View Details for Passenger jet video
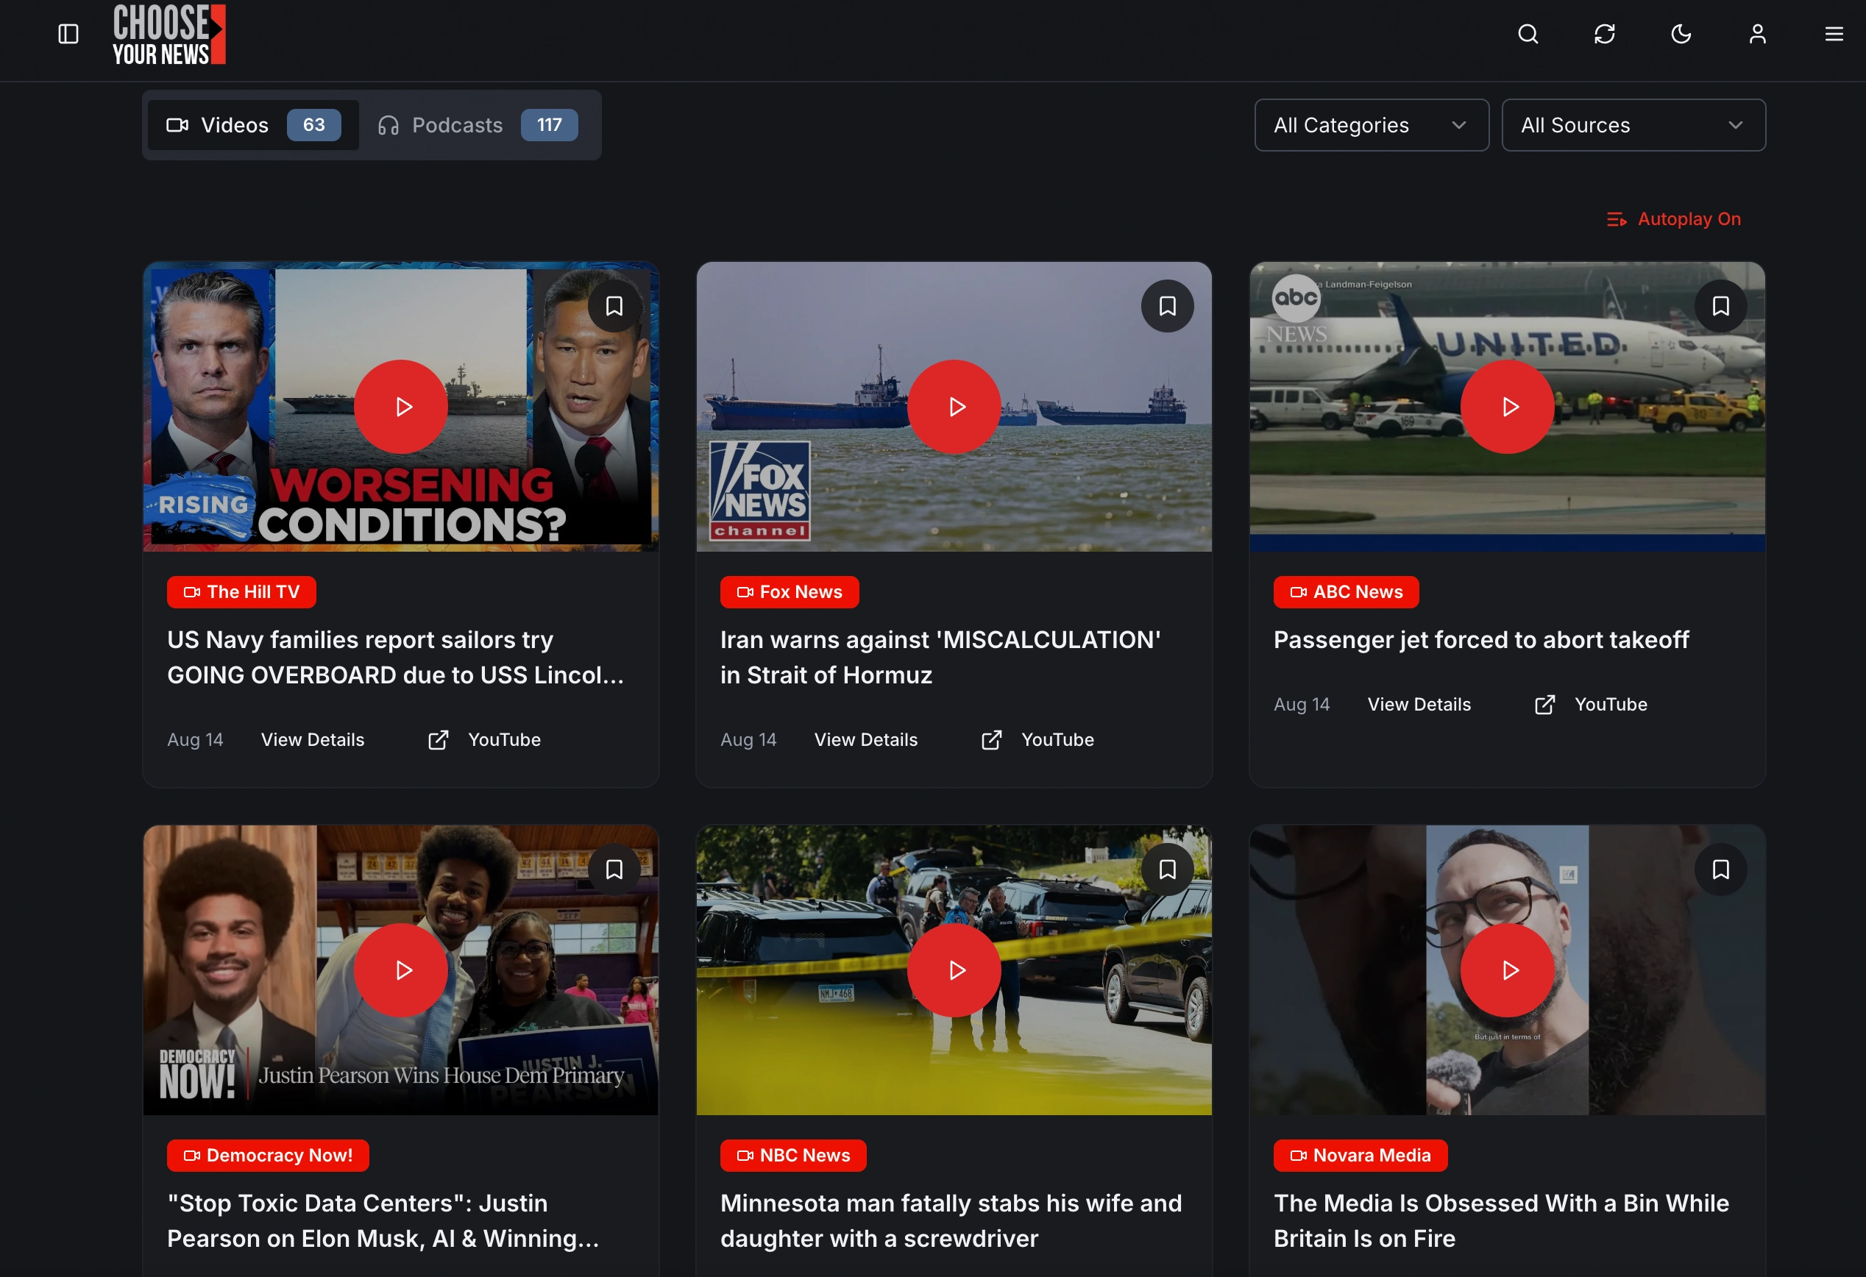This screenshot has height=1277, width=1866. point(1419,705)
